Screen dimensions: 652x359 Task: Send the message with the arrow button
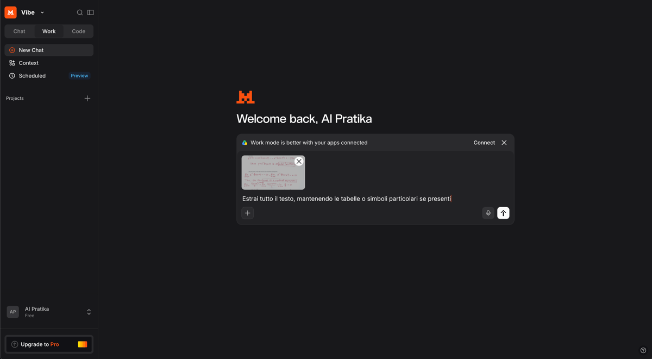pyautogui.click(x=503, y=213)
